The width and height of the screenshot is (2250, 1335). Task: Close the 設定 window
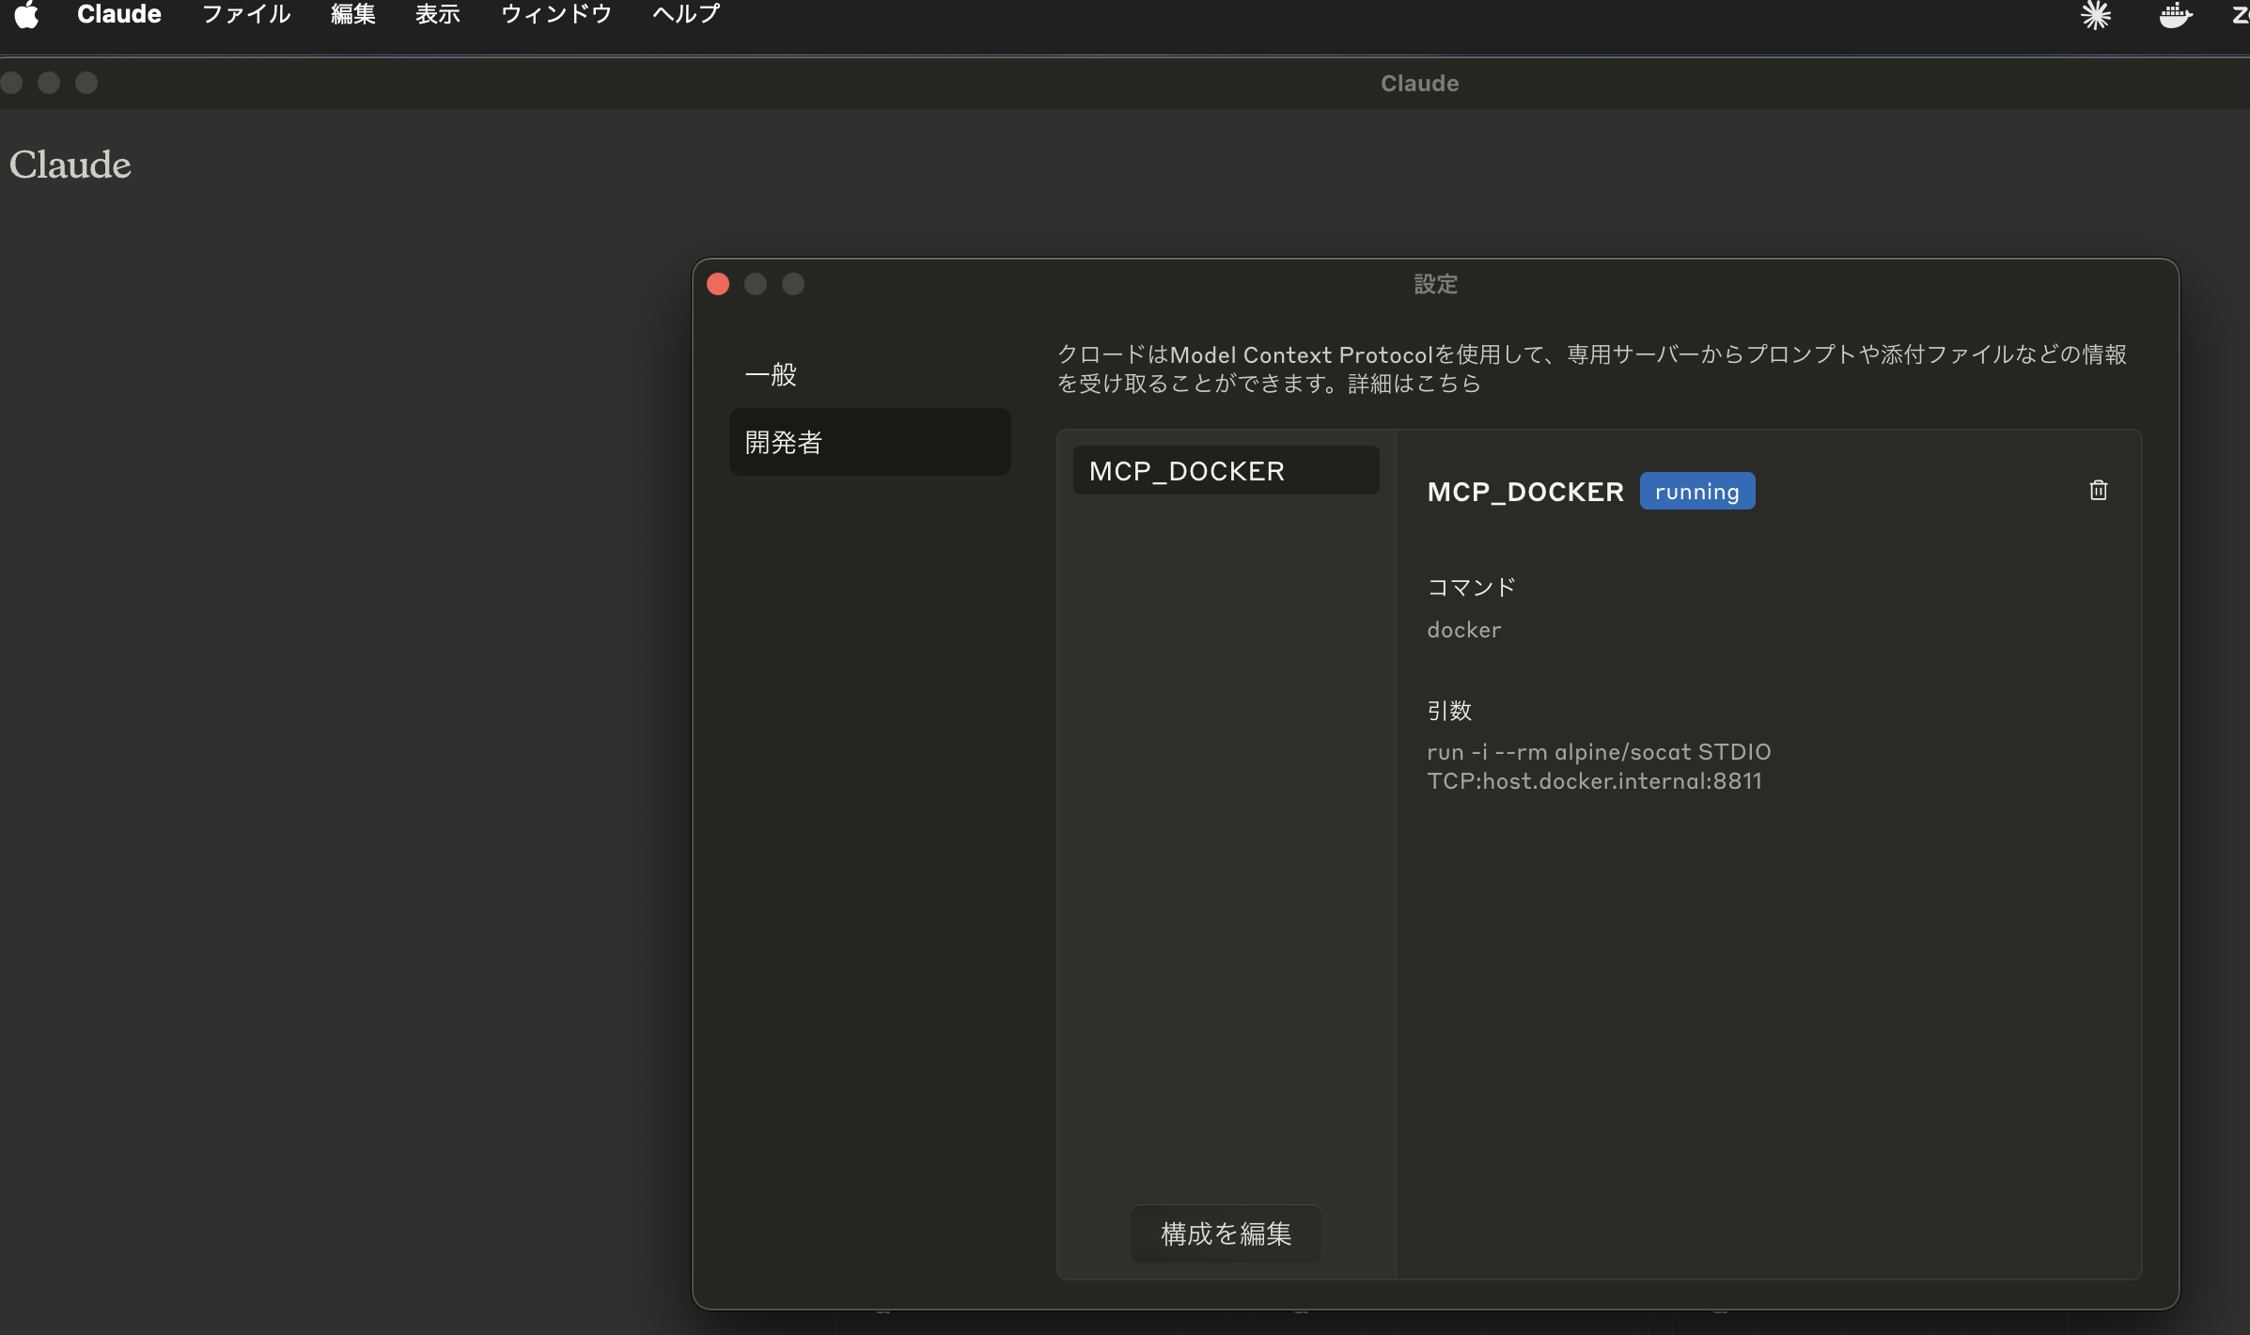pos(718,283)
